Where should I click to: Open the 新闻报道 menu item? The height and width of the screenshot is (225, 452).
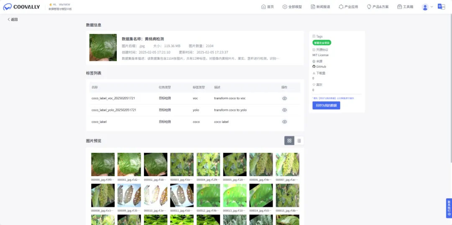[x=320, y=7]
